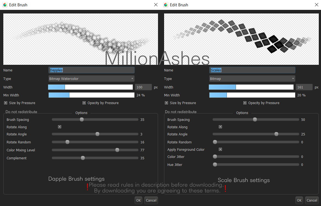Image resolution: width=321 pixels, height=206 pixels.
Task: Click the width value box showing 161
Action: (304, 87)
